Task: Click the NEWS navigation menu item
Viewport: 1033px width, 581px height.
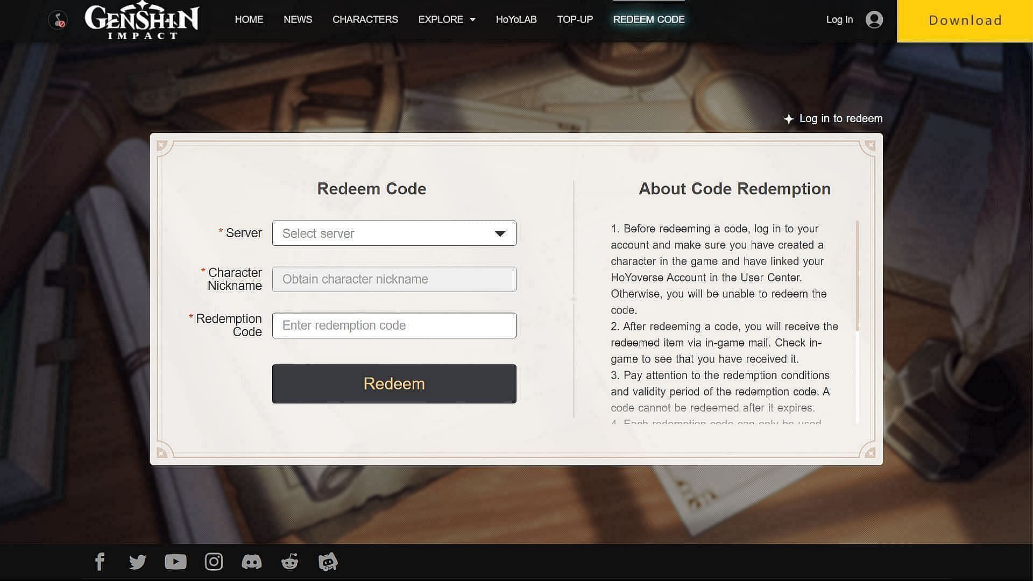Action: pyautogui.click(x=298, y=19)
